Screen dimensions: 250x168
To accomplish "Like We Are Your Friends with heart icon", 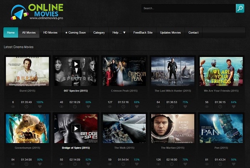I will coord(234,107).
